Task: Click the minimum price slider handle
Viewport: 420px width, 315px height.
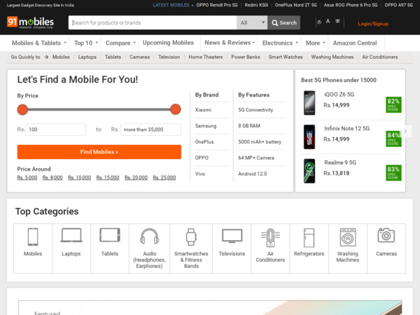Action: click(22, 110)
